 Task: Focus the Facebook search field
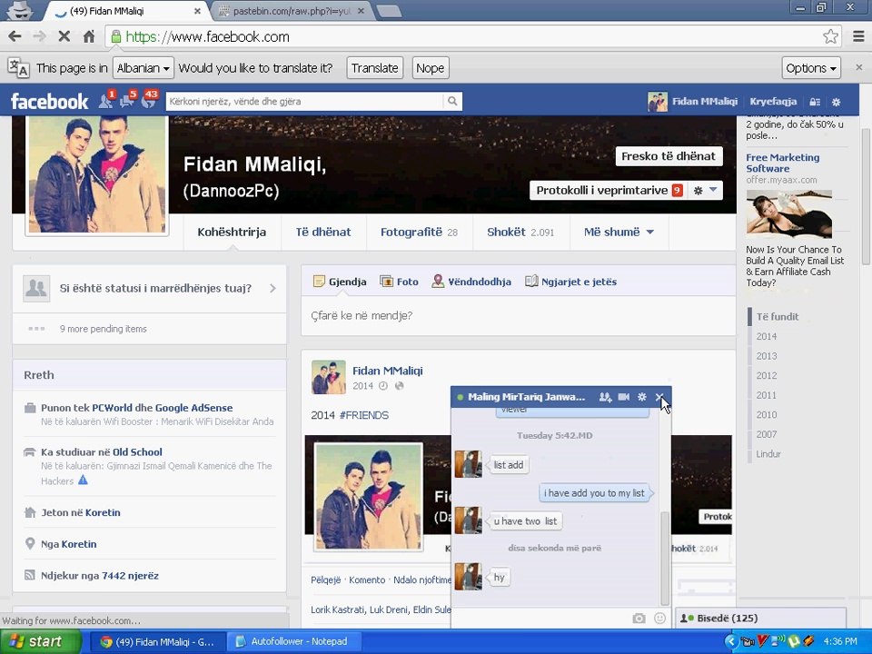305,101
